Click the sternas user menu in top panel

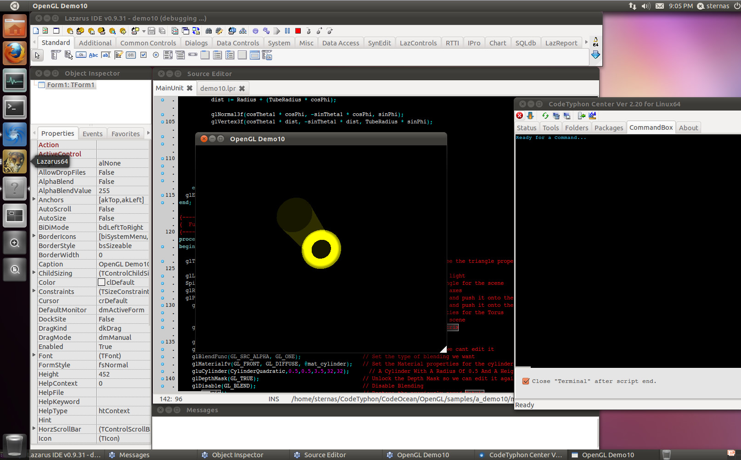pyautogui.click(x=713, y=6)
